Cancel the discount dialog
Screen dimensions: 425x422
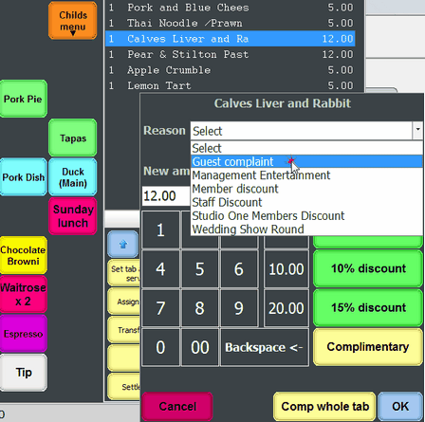(177, 406)
